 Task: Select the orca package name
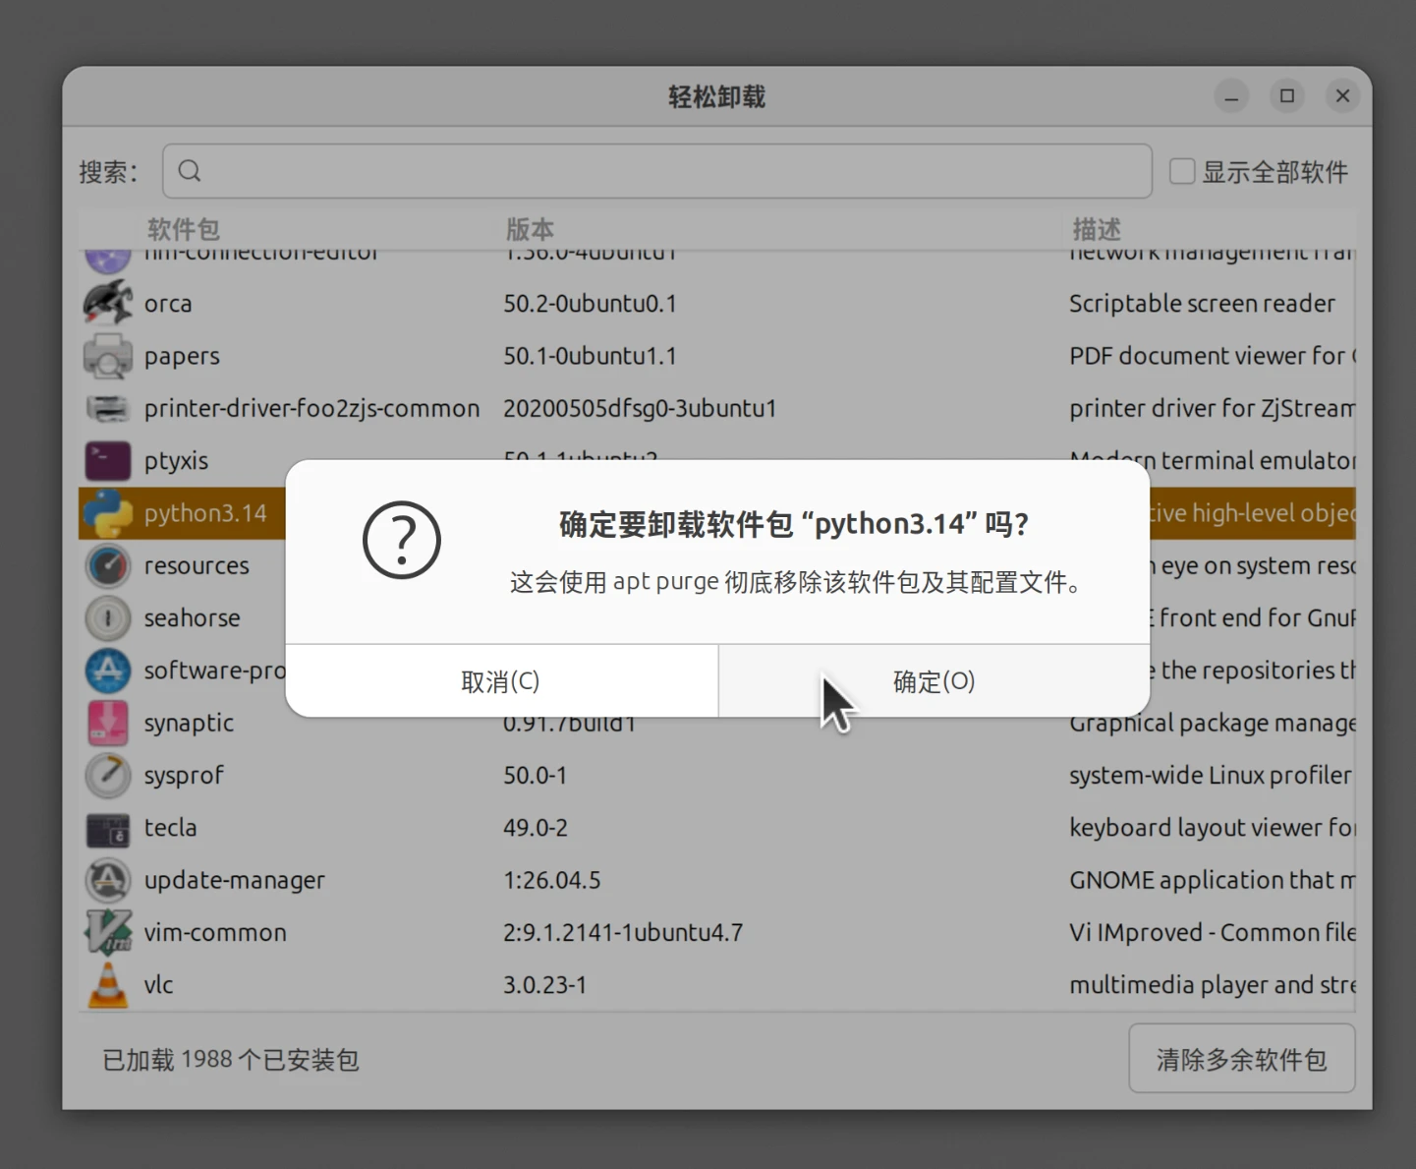[x=168, y=304]
